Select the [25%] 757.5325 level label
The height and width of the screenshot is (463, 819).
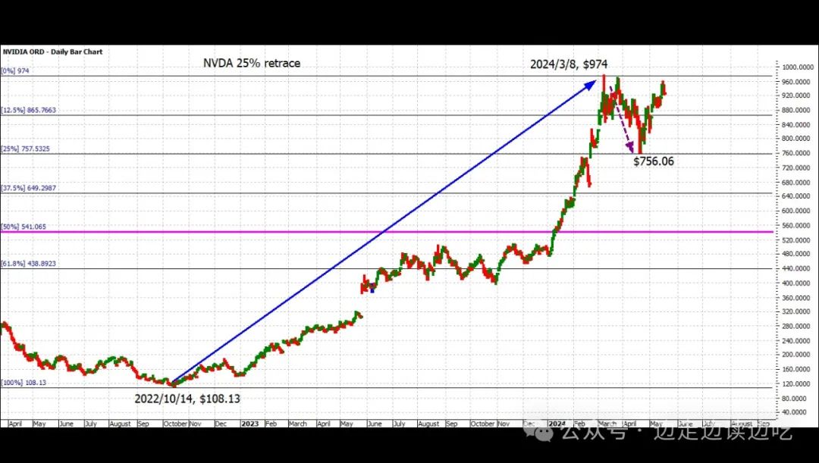pyautogui.click(x=26, y=149)
